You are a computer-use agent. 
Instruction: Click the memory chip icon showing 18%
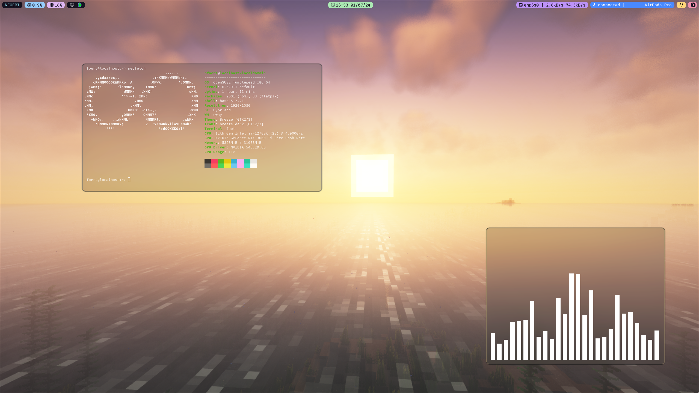(51, 5)
